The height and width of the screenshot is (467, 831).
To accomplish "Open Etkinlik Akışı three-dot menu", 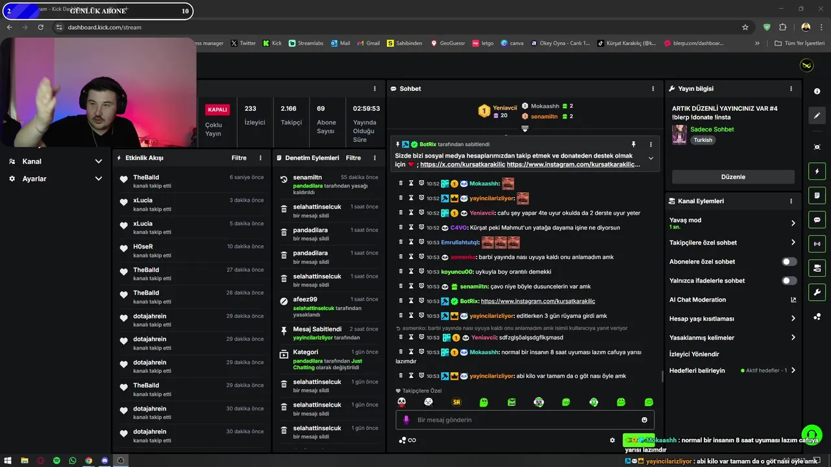I will click(260, 158).
